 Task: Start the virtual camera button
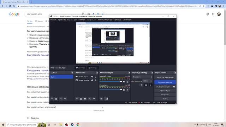point(163,87)
